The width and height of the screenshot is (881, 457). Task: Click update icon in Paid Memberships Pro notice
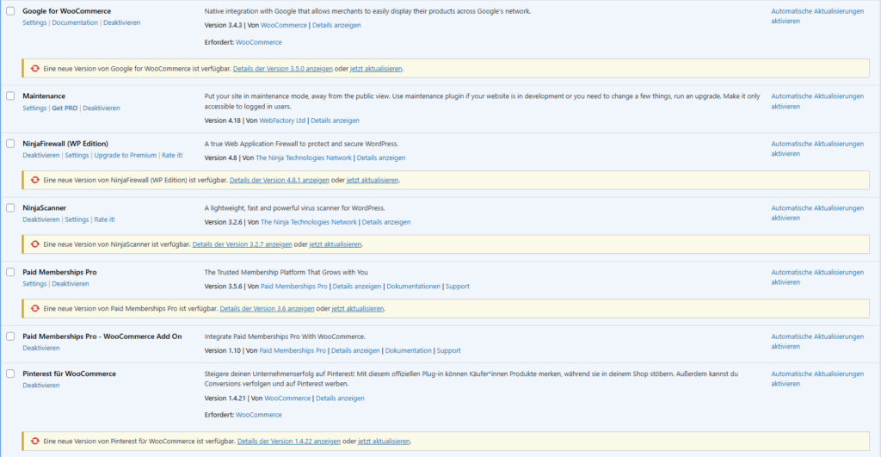point(35,308)
